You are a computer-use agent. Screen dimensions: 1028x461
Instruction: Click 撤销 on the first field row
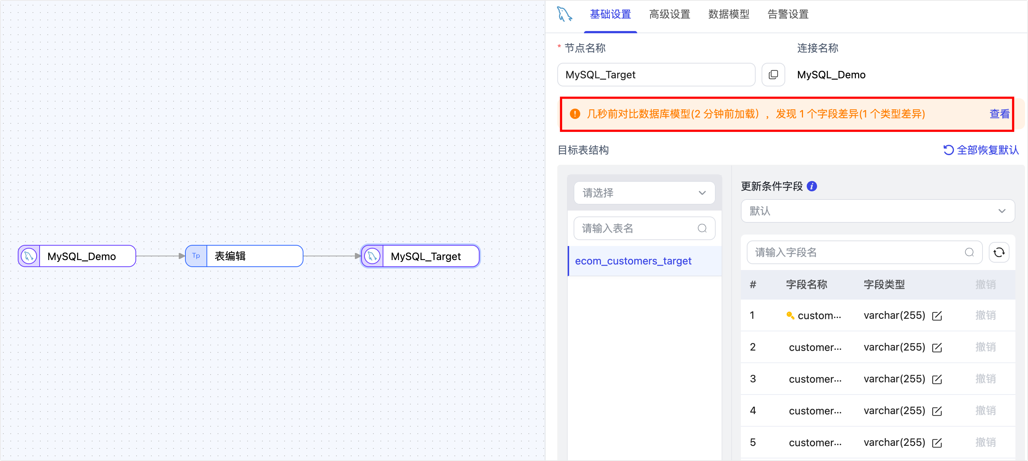tap(986, 315)
